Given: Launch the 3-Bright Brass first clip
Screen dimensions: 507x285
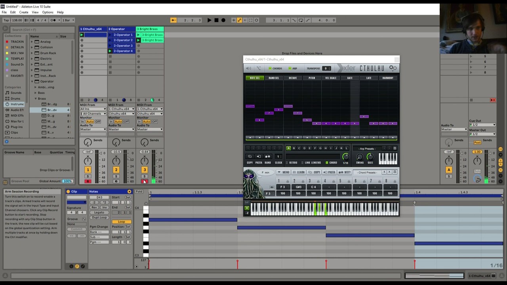Looking at the screenshot, I should click(x=138, y=35).
